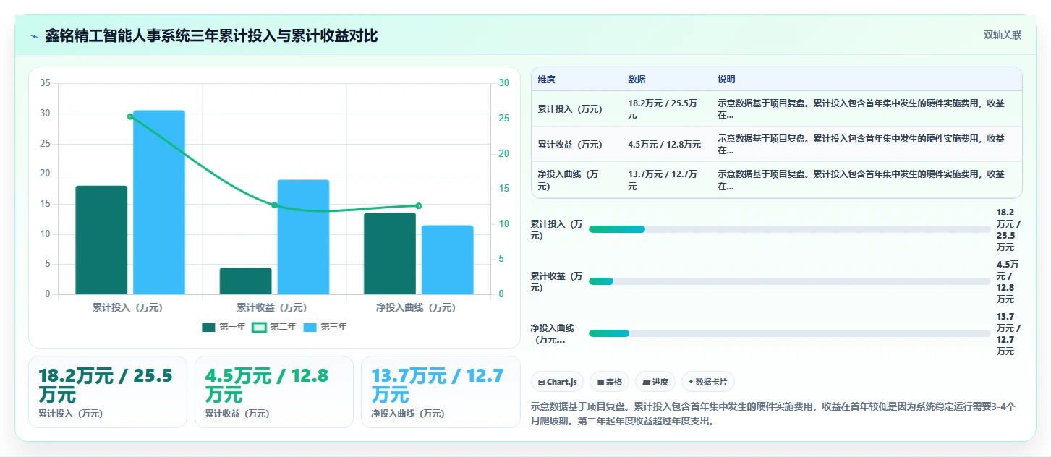The image size is (1051, 457).
Task: Click the 累计收益（万元）x-axis label
Action: (272, 307)
